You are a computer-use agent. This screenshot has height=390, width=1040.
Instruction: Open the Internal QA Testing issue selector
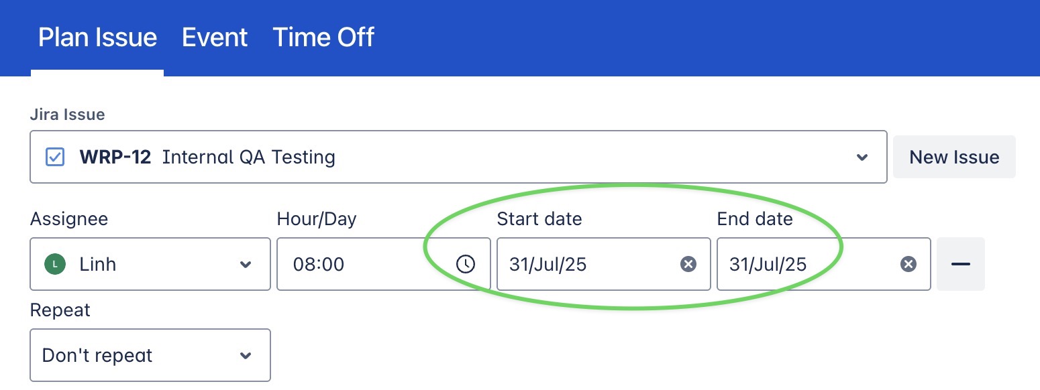click(x=470, y=157)
